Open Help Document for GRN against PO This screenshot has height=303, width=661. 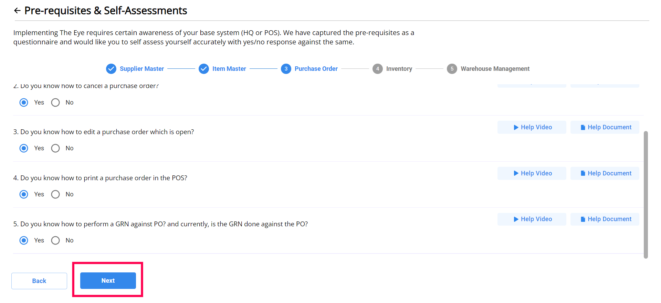click(605, 219)
